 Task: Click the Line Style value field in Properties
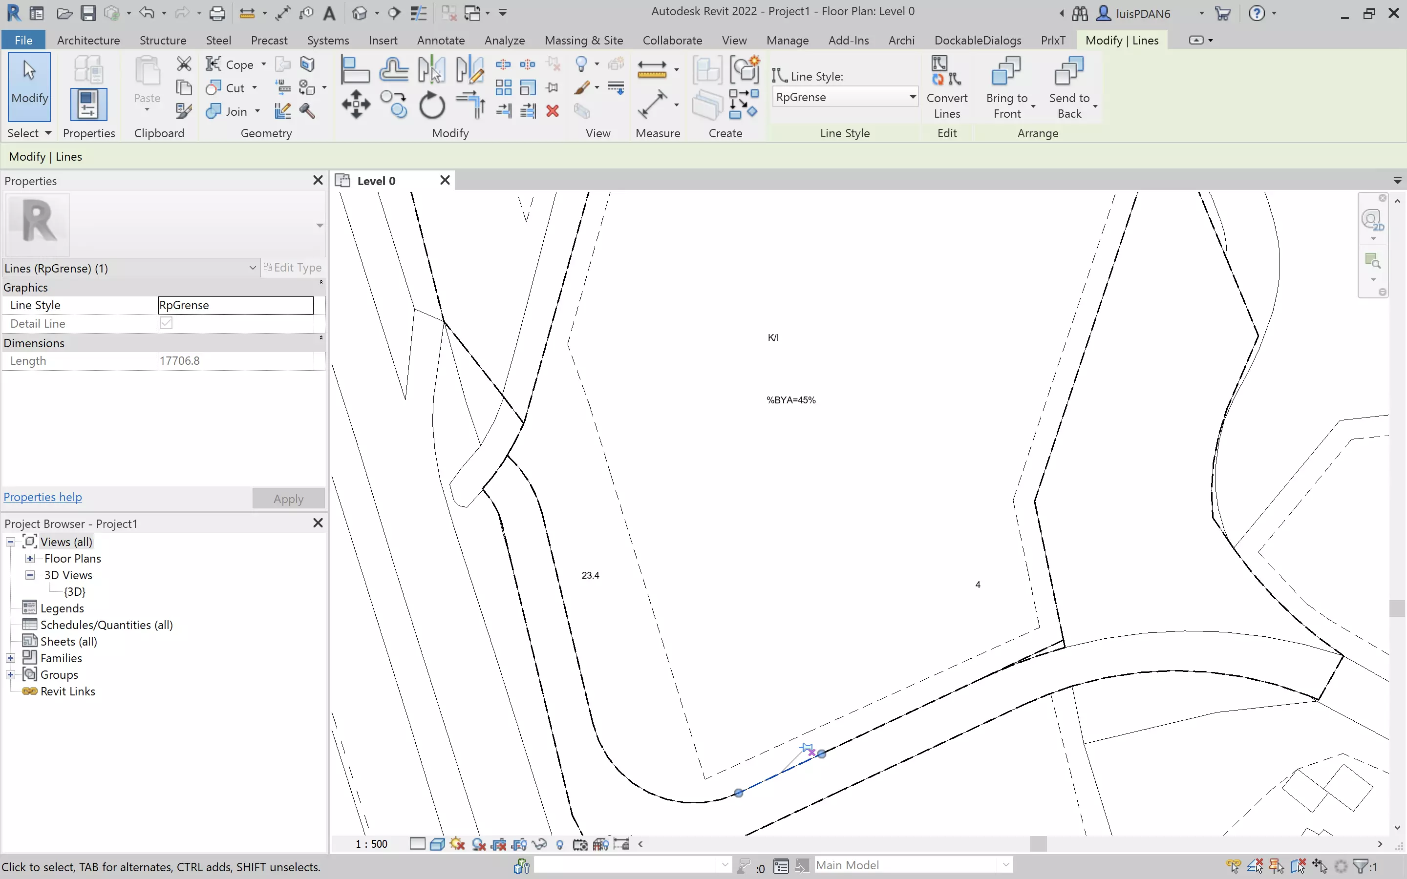(x=235, y=305)
